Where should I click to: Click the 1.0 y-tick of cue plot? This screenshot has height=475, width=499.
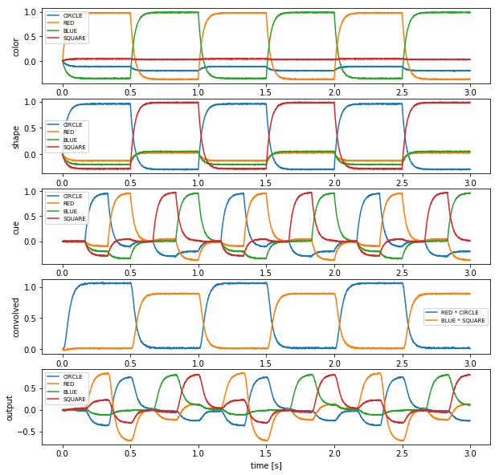[x=31, y=192]
